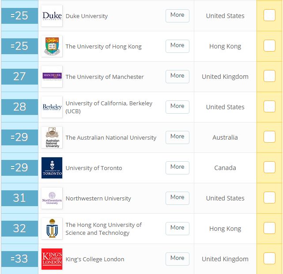Click the University of Manchester logo

tap(52, 77)
